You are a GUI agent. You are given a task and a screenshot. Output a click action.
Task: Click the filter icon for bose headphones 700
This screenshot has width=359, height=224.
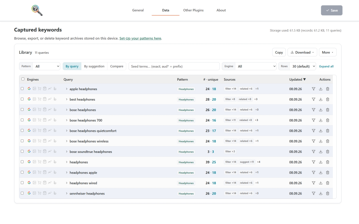314,120
